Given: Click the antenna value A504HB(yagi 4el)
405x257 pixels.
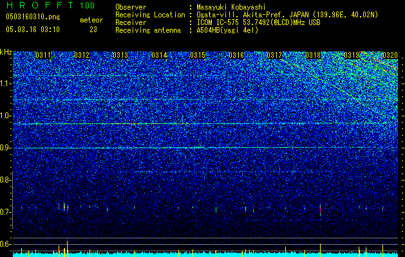Looking at the screenshot, I should 227,30.
